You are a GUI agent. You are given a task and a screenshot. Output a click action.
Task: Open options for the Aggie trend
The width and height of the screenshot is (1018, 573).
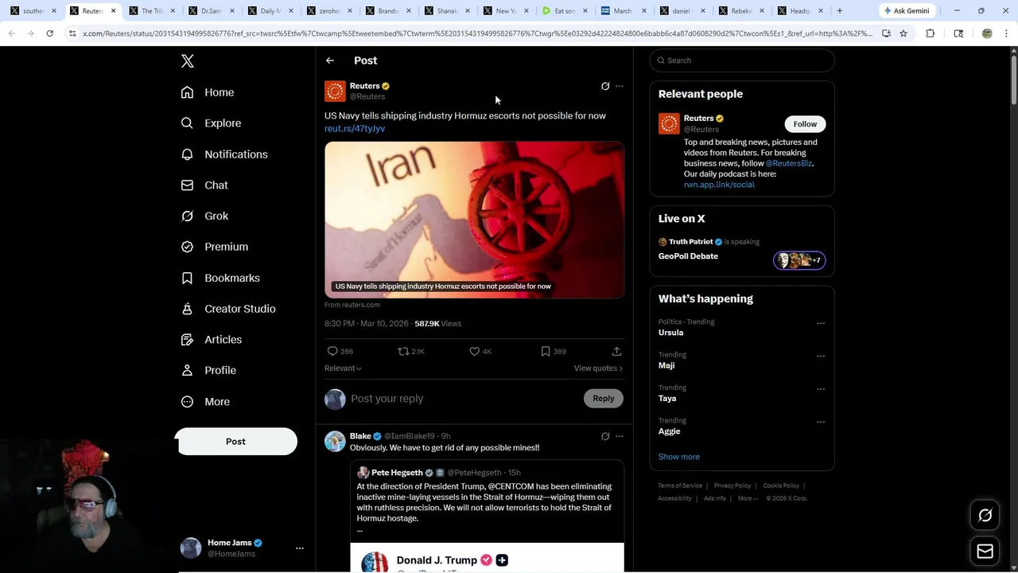pyautogui.click(x=821, y=422)
